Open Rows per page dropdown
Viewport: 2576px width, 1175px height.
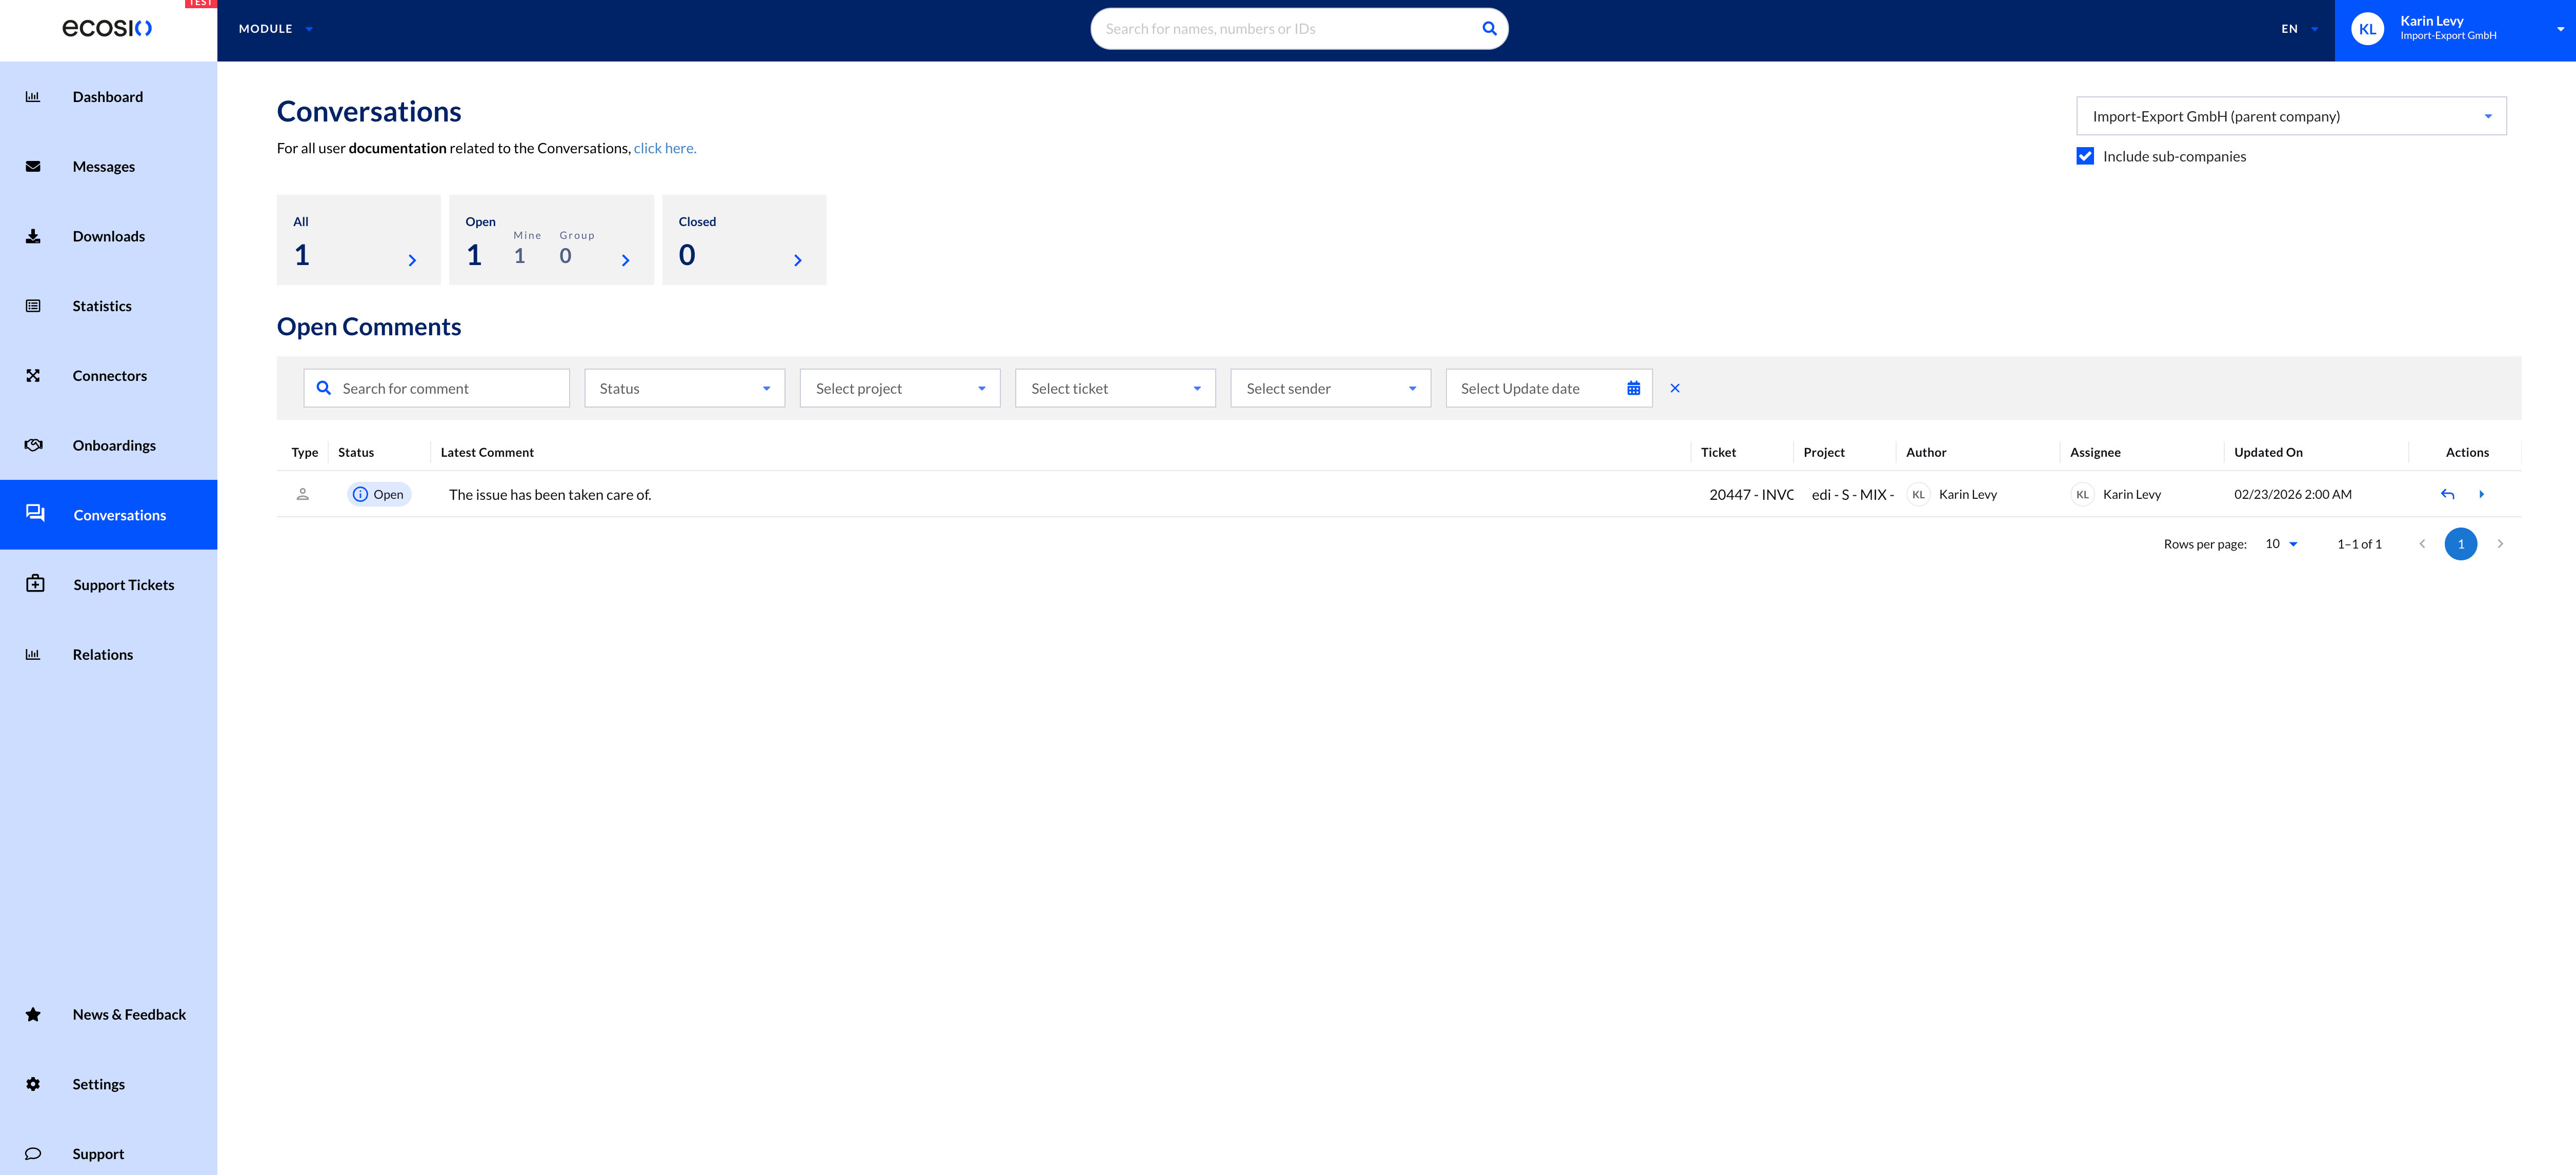2281,544
